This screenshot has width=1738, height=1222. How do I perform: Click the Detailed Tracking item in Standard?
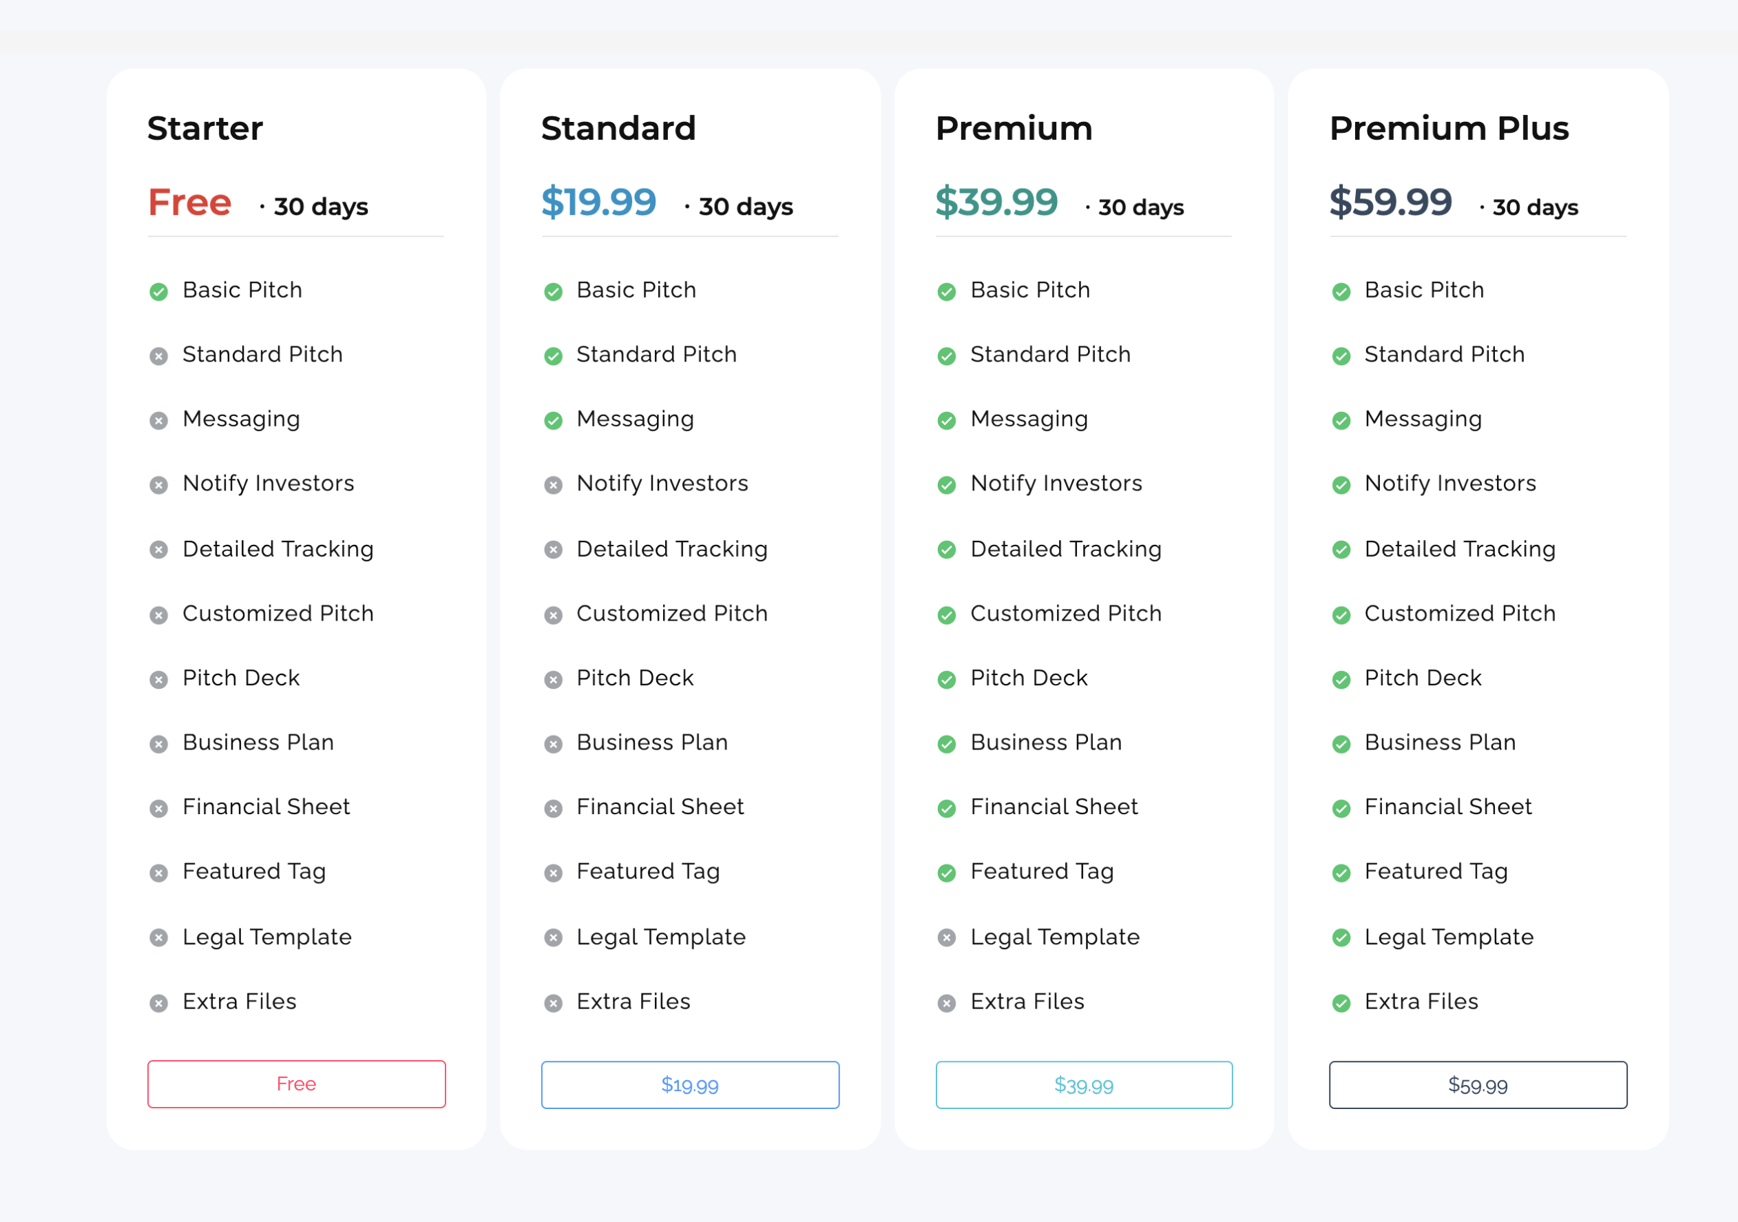pos(671,549)
